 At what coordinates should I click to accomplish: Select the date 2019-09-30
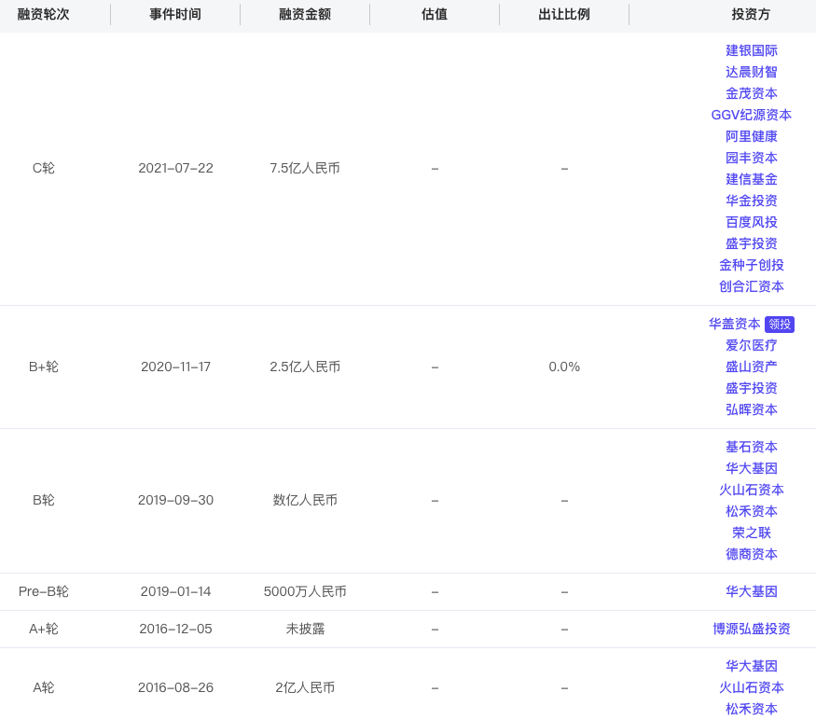pyautogui.click(x=175, y=500)
